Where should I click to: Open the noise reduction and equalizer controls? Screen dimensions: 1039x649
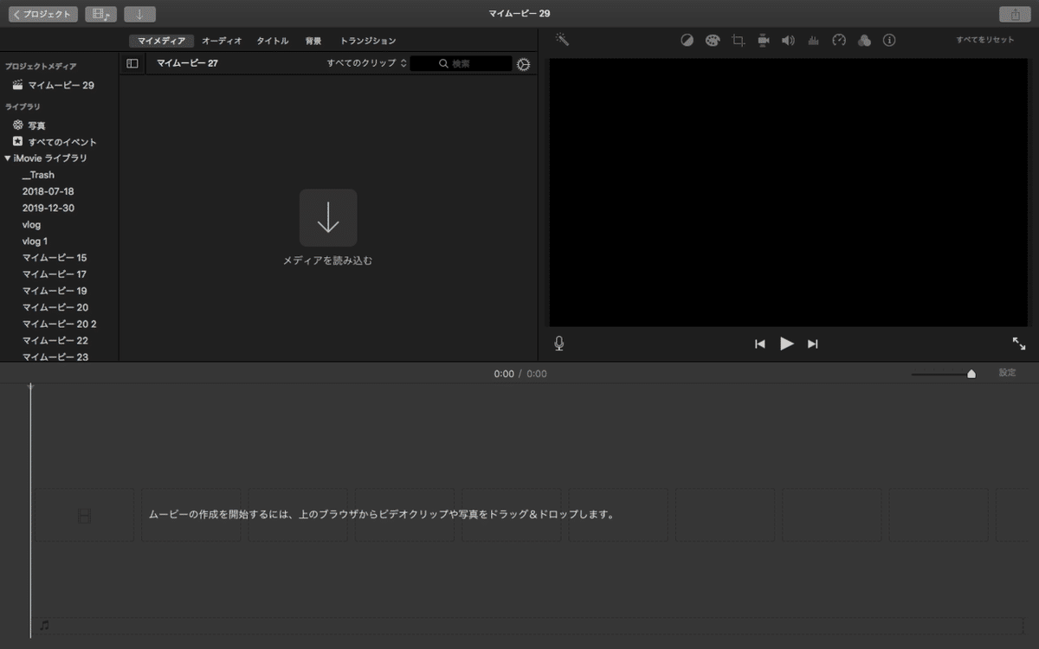coord(812,40)
